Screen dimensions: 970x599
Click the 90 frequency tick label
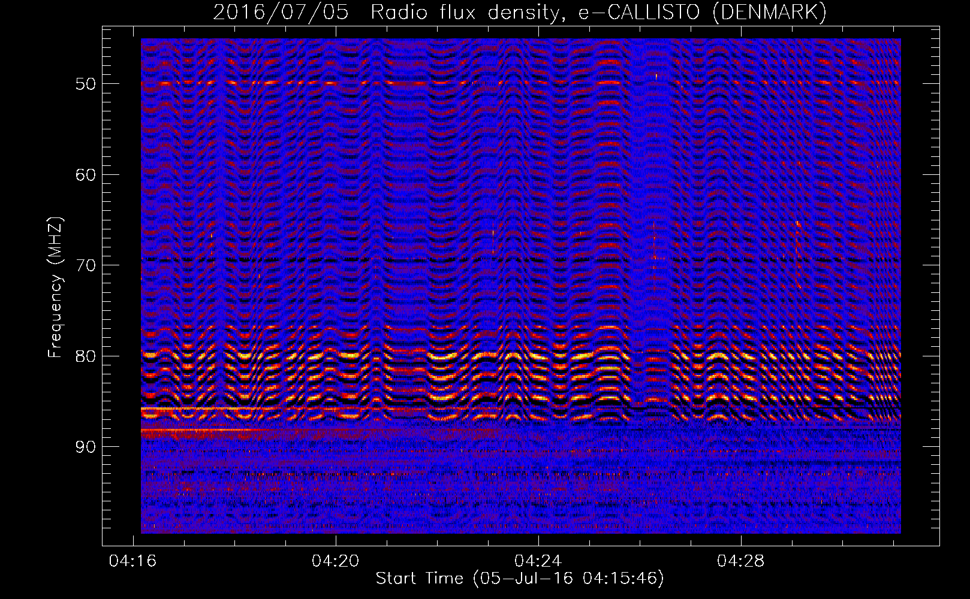(86, 447)
